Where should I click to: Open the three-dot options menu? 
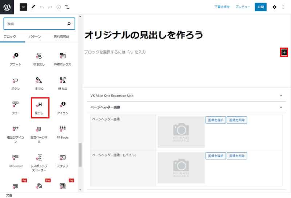click(x=283, y=7)
